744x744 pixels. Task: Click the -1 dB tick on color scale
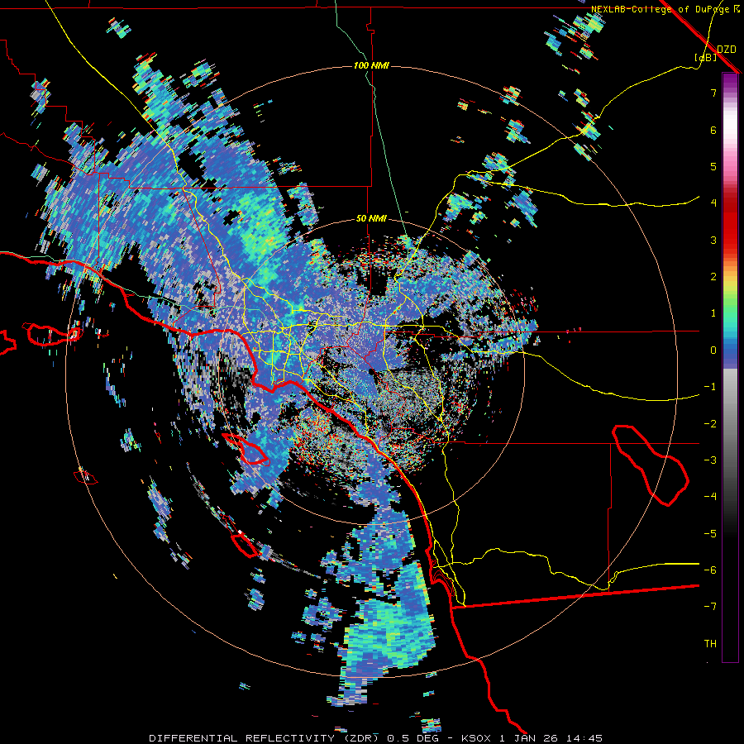point(710,387)
